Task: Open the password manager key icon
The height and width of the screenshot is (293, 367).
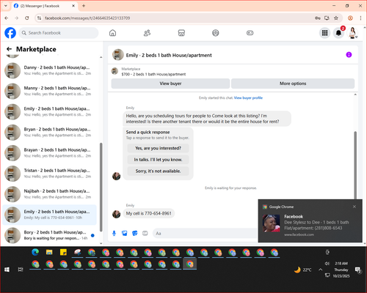Action: (x=318, y=18)
